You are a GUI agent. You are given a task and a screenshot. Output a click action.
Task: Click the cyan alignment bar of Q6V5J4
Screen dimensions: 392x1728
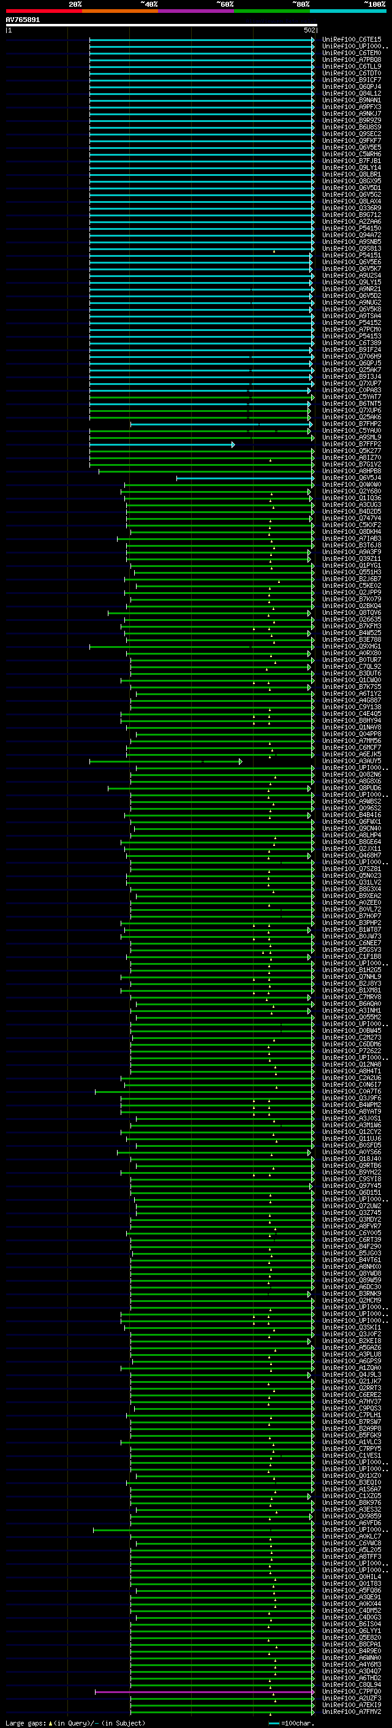pyautogui.click(x=245, y=478)
